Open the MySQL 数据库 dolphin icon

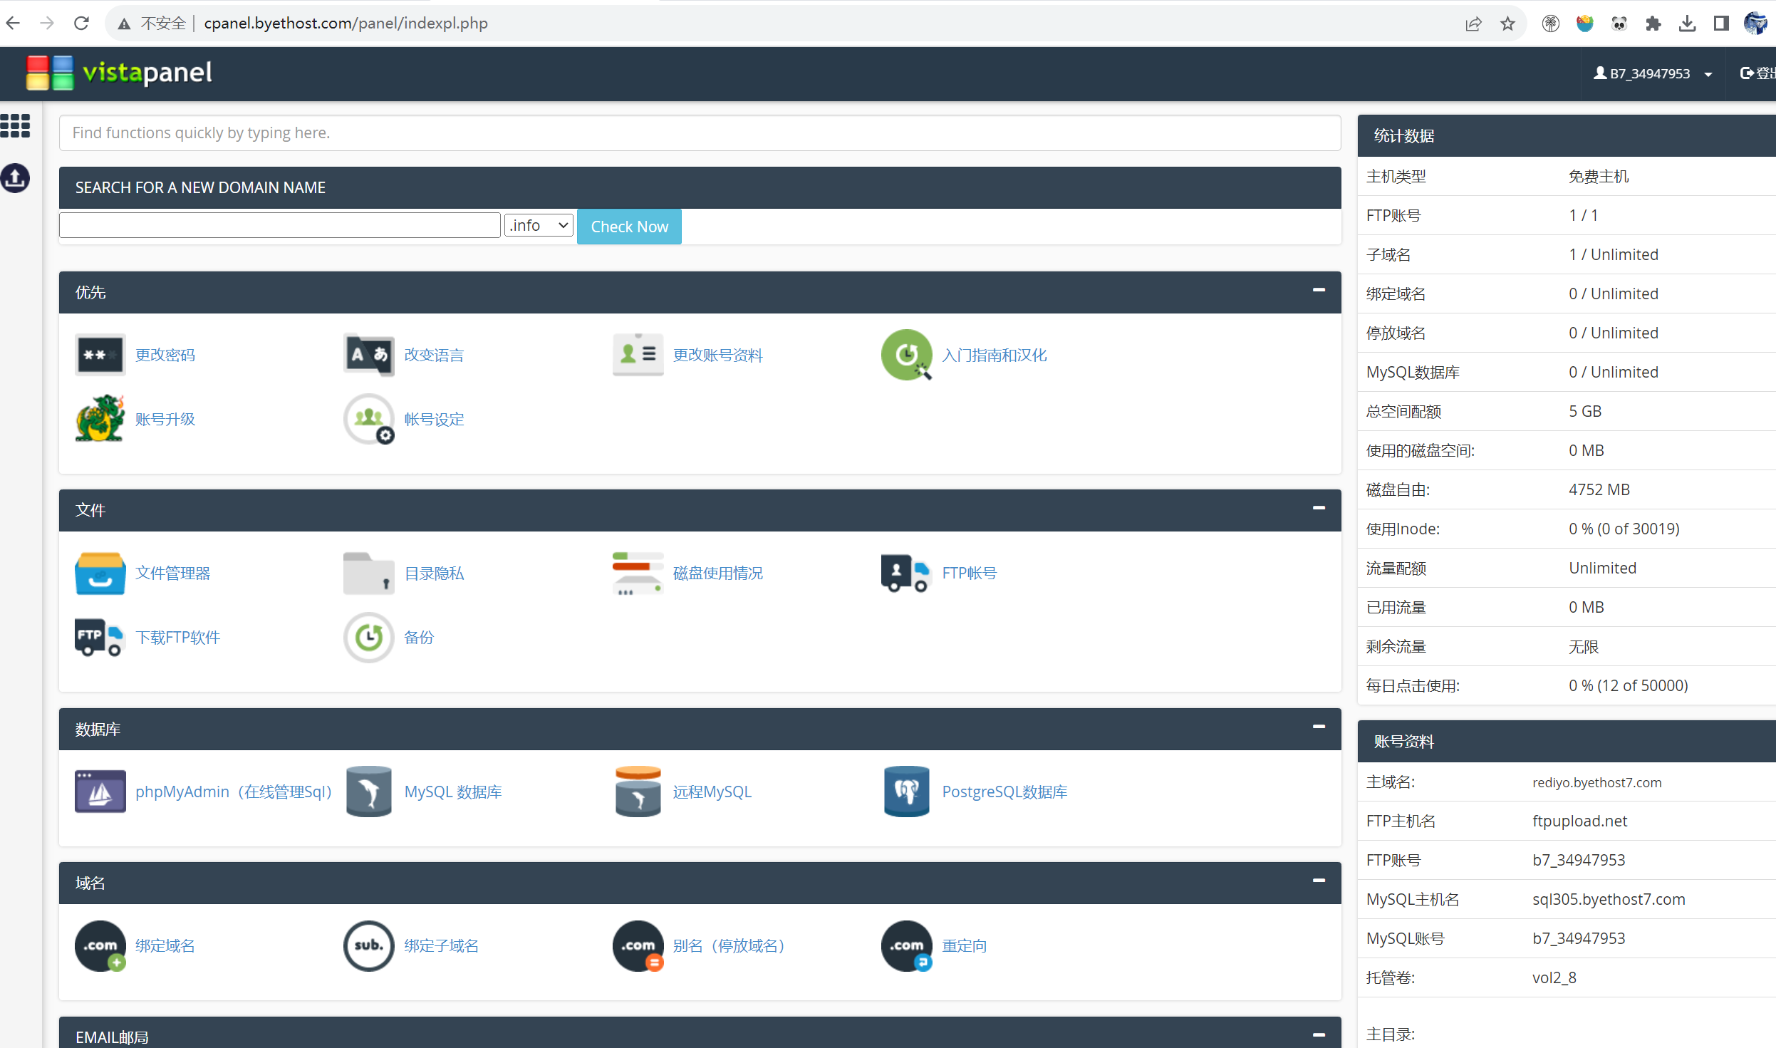[368, 791]
